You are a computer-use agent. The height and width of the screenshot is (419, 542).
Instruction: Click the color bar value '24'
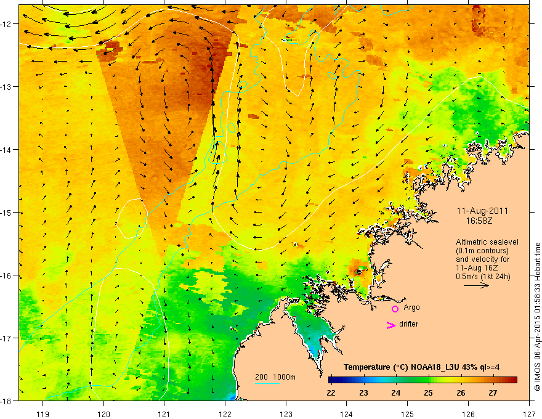[396, 393]
